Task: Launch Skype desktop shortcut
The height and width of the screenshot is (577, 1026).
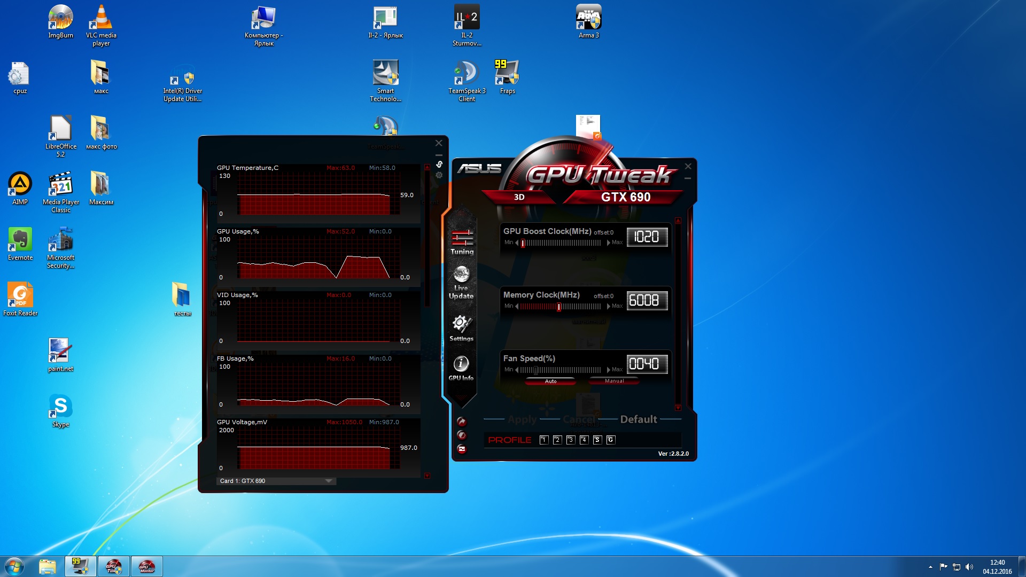Action: [61, 411]
